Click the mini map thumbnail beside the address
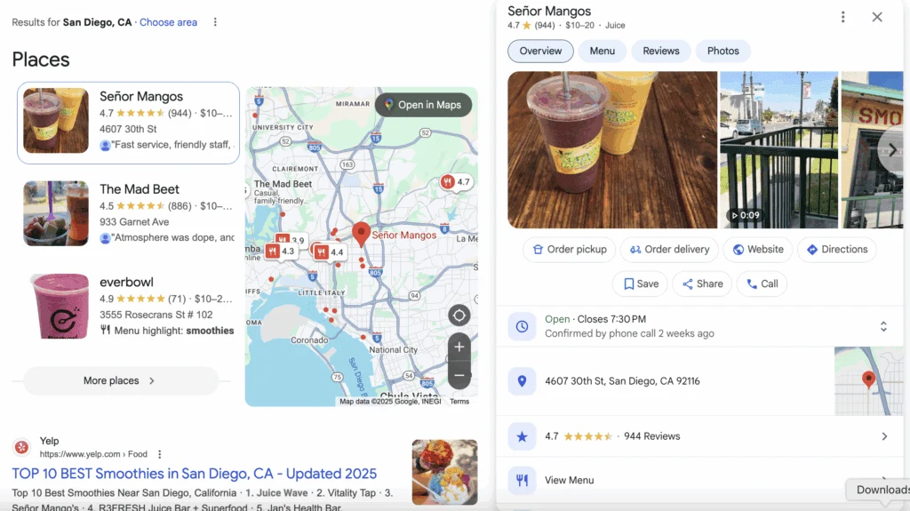The width and height of the screenshot is (910, 511). 868,381
